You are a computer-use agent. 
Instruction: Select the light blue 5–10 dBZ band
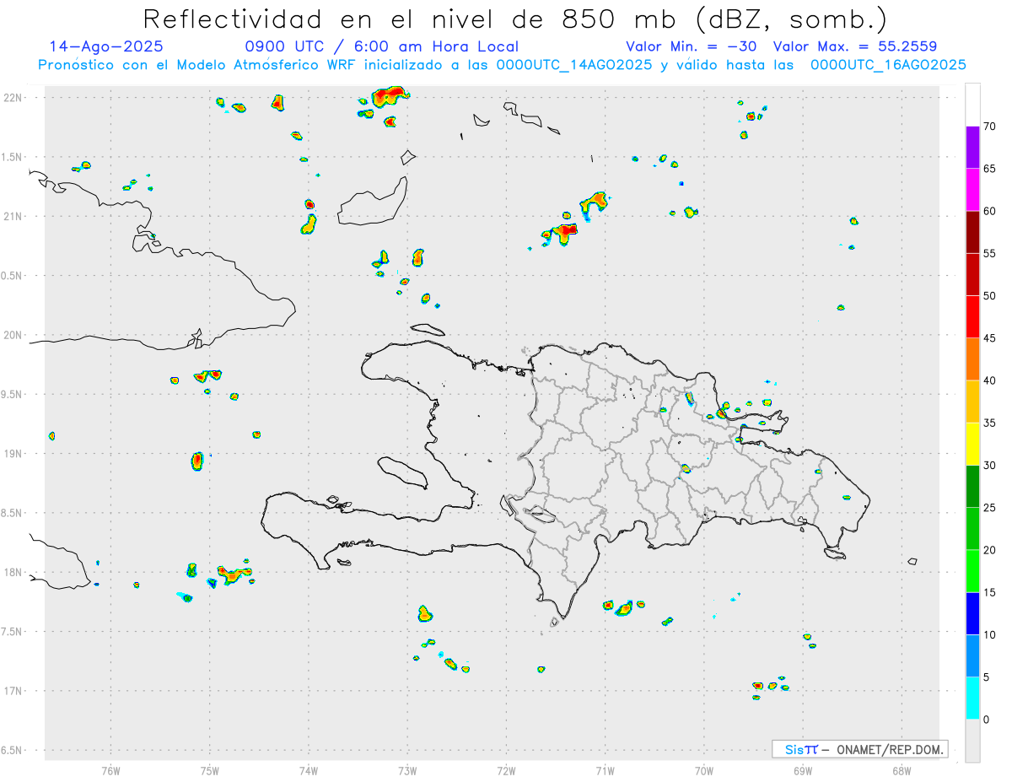click(x=972, y=655)
